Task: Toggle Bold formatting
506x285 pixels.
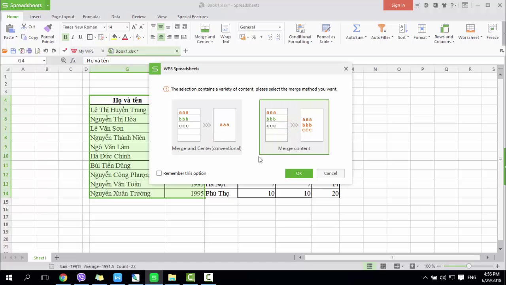Action: click(66, 37)
